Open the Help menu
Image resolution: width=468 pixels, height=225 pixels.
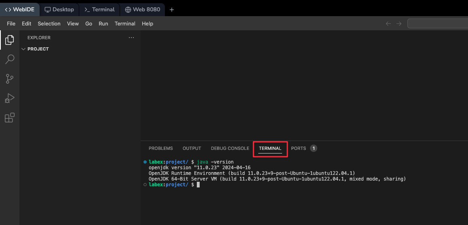[148, 23]
